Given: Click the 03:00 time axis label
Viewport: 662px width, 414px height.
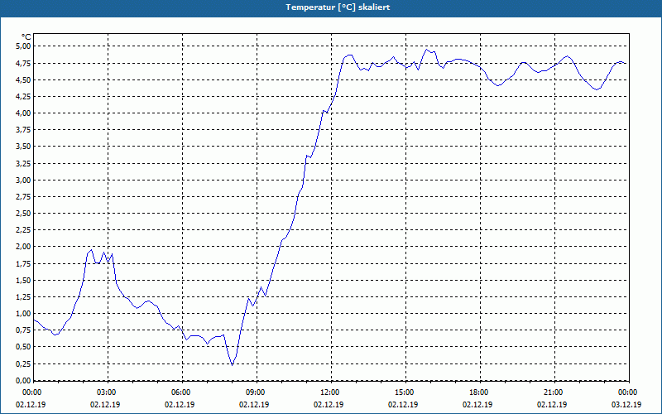Looking at the screenshot, I should (108, 392).
